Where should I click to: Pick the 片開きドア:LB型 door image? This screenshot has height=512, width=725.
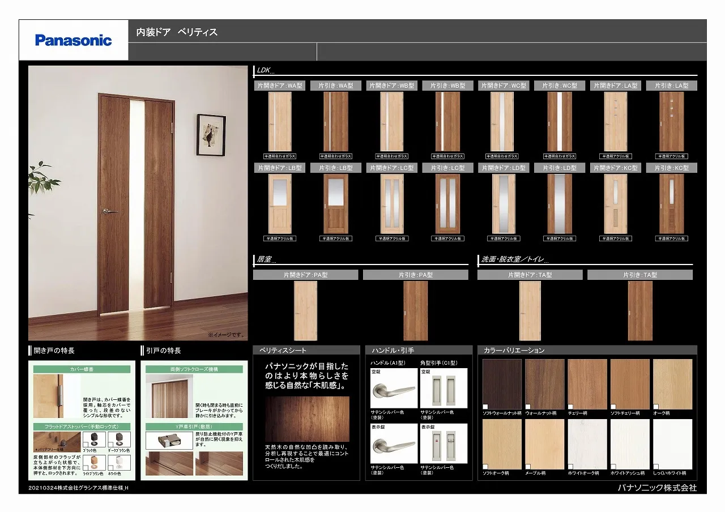coord(280,204)
